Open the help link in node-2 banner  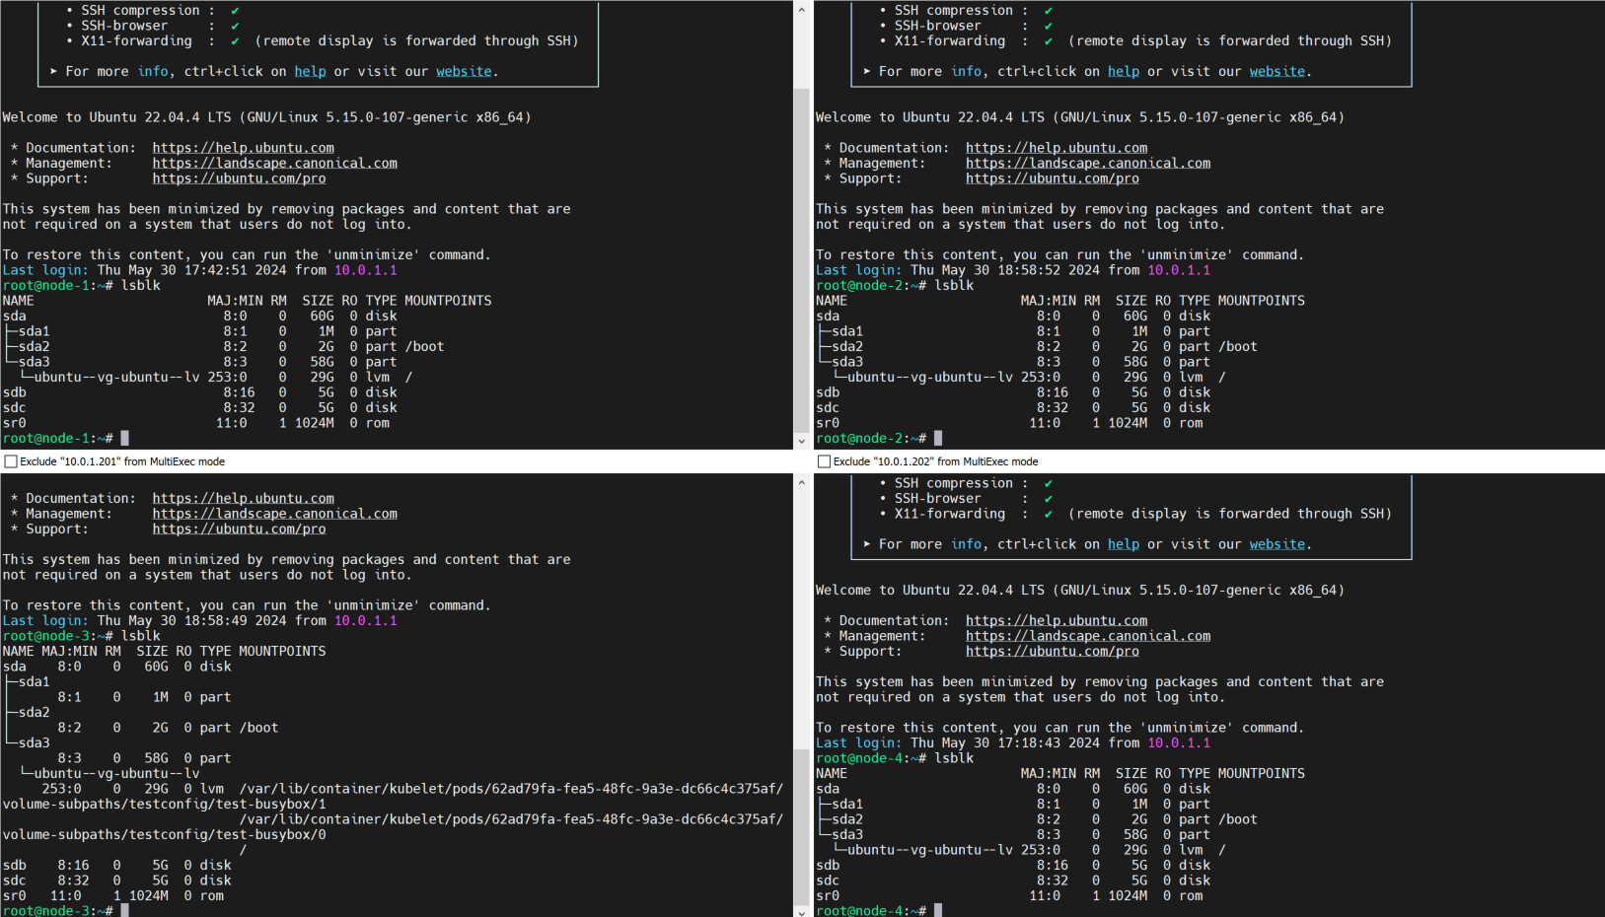pos(1123,71)
